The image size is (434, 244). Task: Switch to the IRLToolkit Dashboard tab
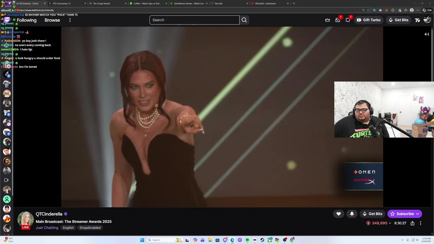click(270, 3)
